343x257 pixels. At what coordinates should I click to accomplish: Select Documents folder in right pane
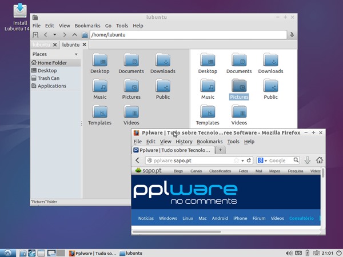pyautogui.click(x=239, y=63)
